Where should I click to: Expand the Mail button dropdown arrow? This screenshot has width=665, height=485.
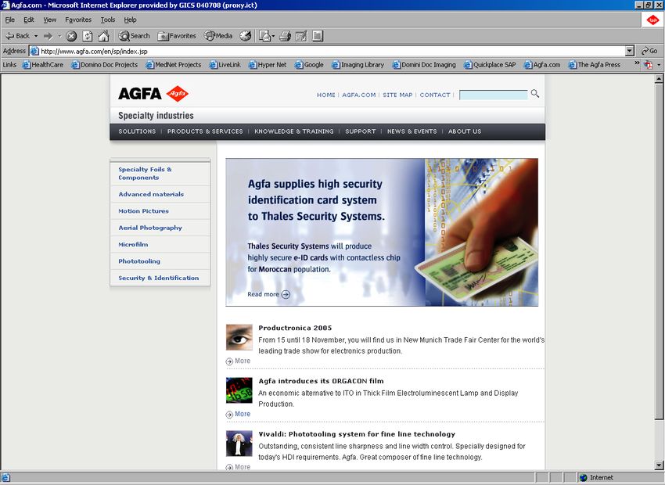click(273, 36)
